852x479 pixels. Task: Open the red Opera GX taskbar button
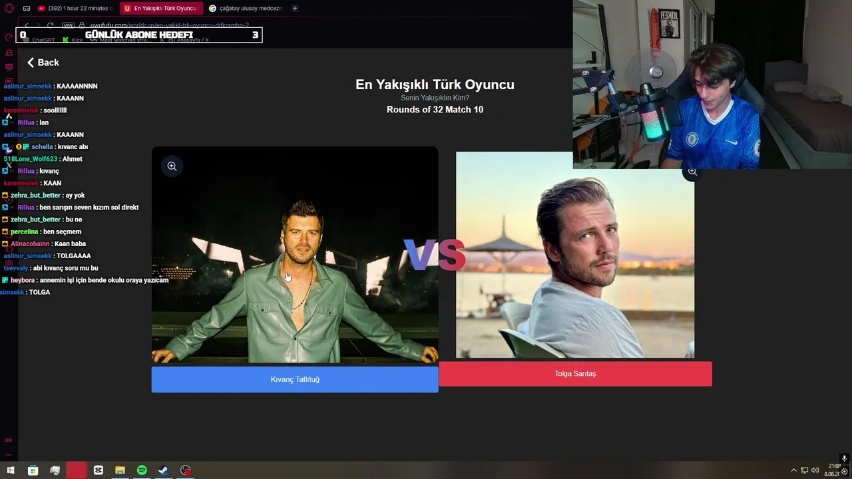click(77, 470)
